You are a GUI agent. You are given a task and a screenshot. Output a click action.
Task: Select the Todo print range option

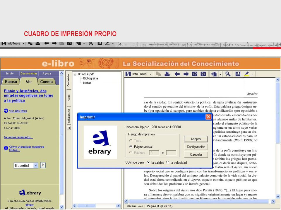135,141
